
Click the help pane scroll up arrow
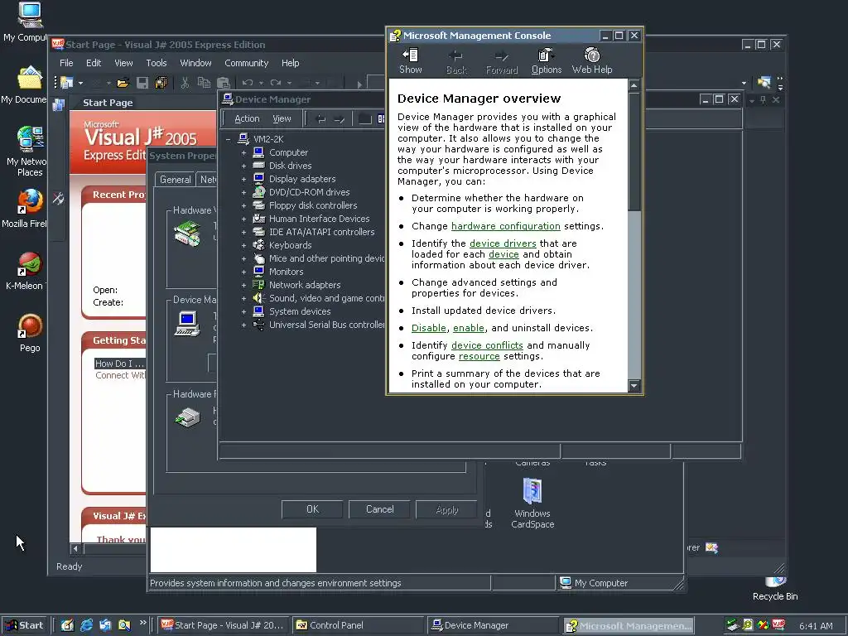point(634,85)
